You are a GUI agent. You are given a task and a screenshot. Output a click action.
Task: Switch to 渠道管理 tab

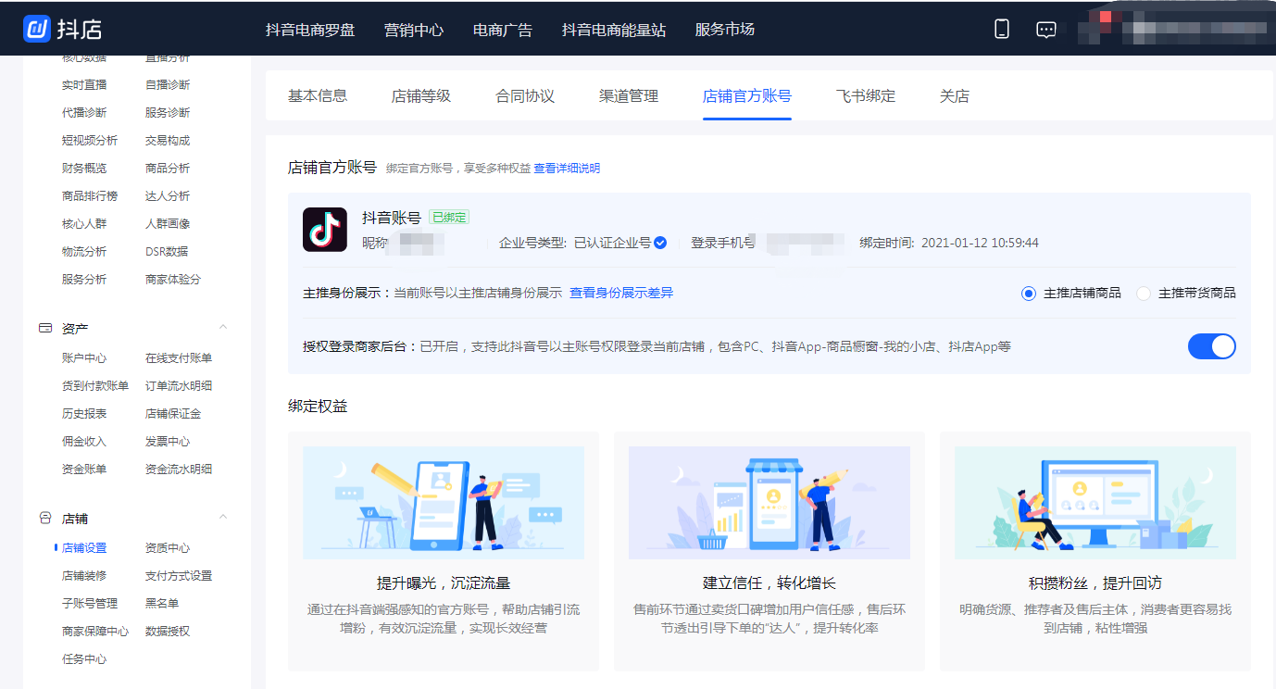pos(629,95)
